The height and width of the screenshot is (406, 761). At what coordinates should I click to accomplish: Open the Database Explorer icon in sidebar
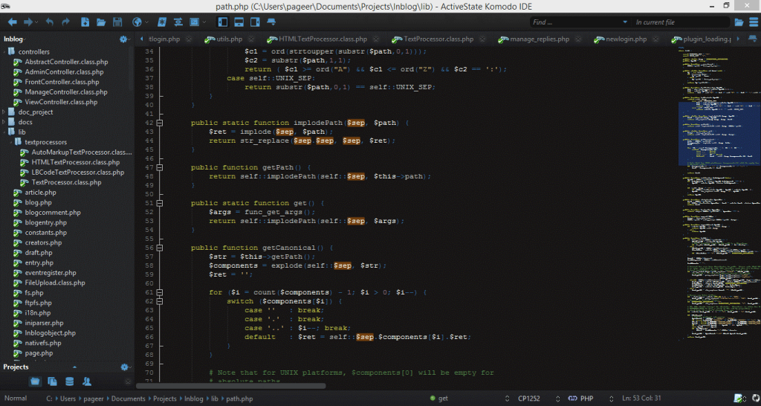[x=70, y=381]
